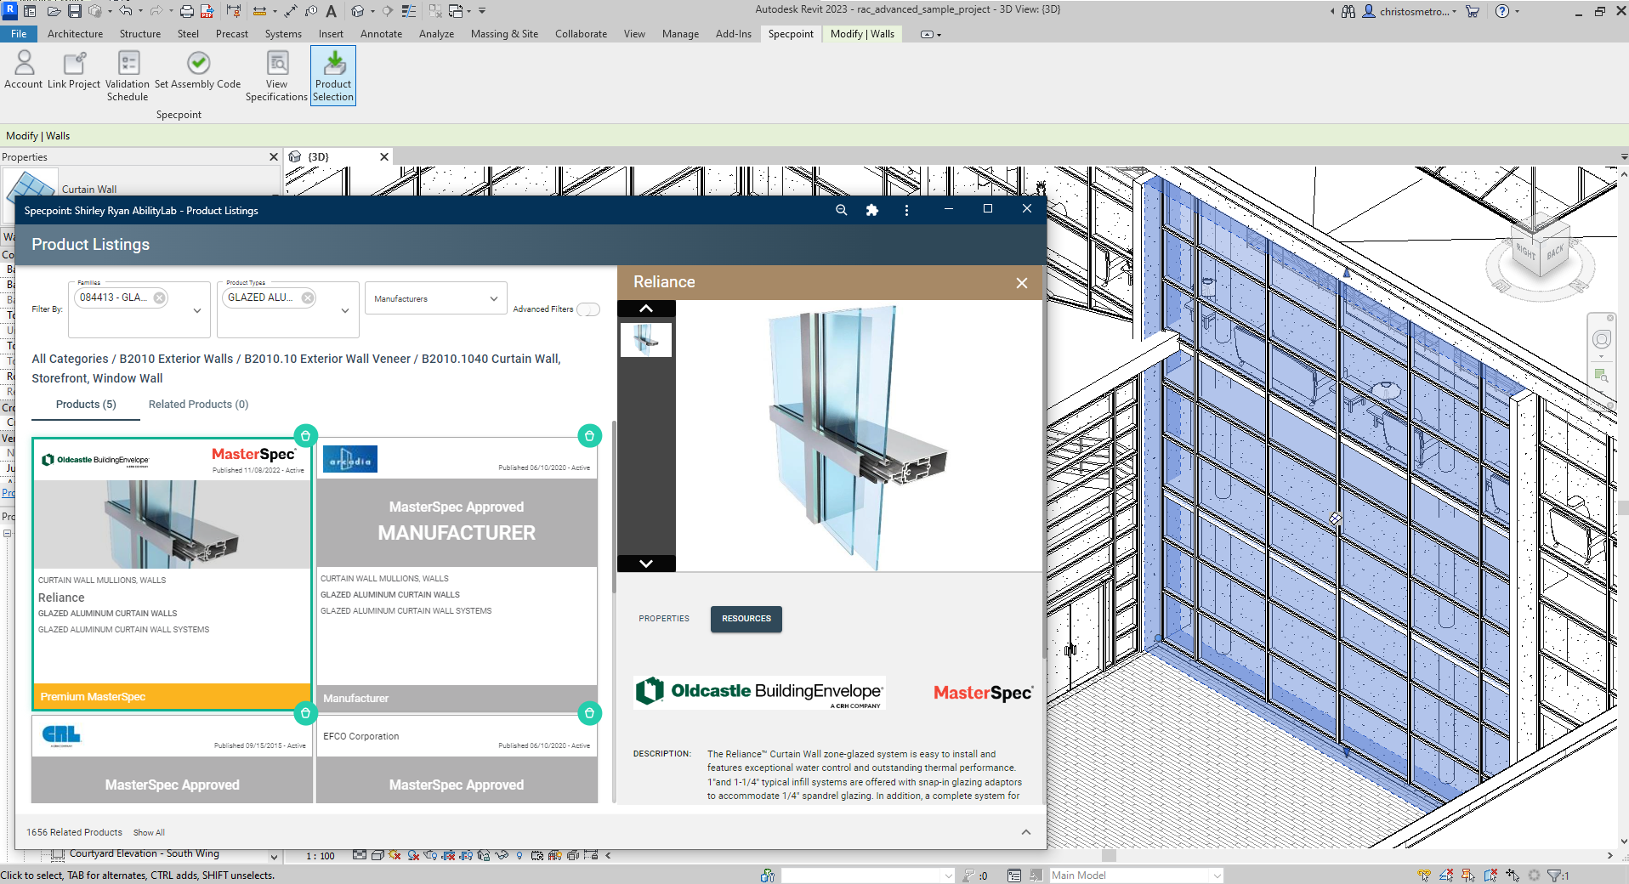
Task: Click the Set Assembly Code icon
Action: coord(198,65)
